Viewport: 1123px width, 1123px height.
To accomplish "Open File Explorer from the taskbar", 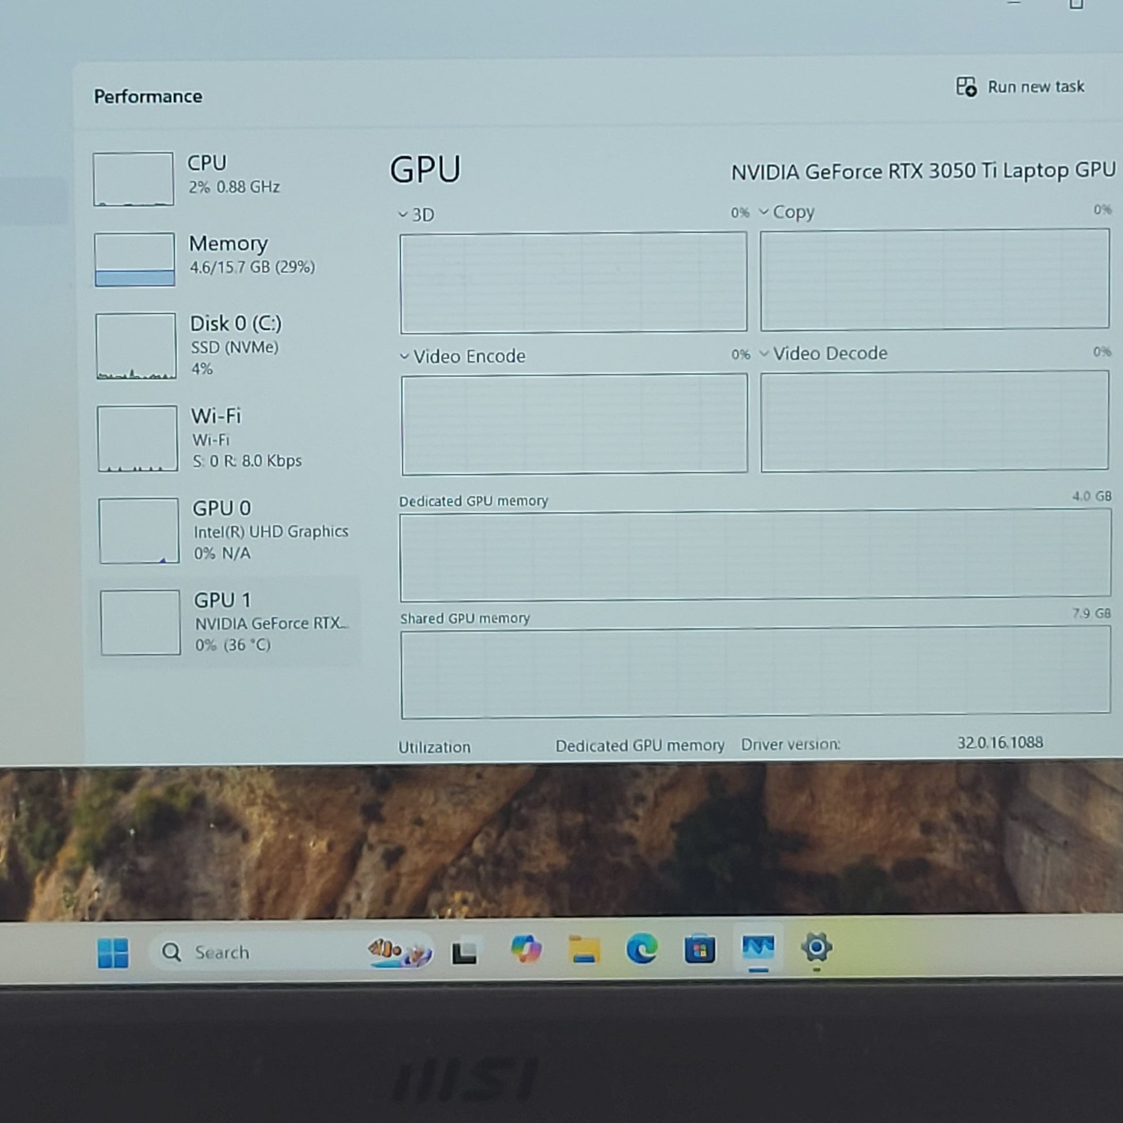I will click(x=583, y=949).
